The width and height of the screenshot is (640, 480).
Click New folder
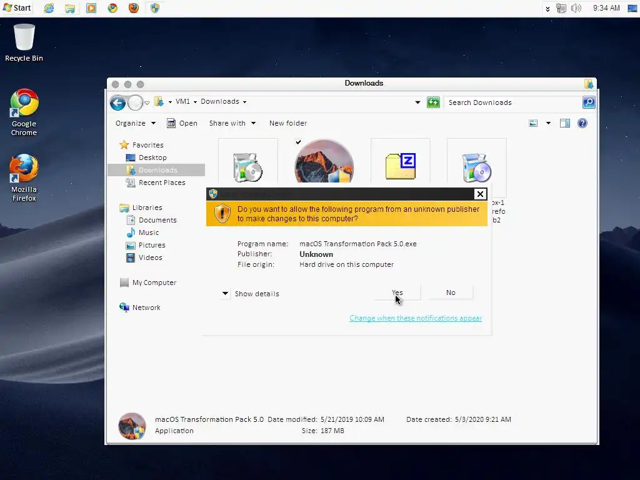coord(287,123)
